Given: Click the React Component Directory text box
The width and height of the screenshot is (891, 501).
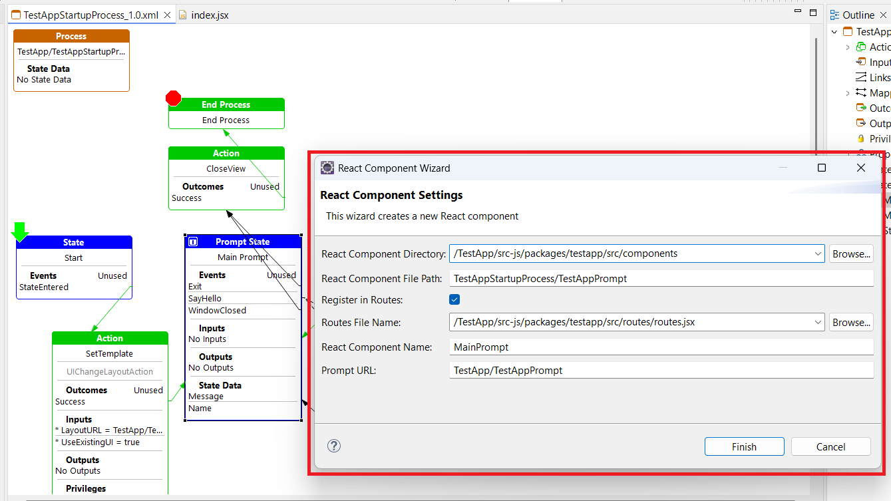Looking at the screenshot, I should (631, 253).
